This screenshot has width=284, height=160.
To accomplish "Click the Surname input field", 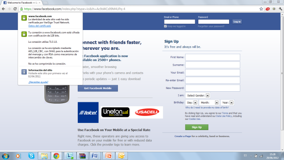I will tap(213, 65).
